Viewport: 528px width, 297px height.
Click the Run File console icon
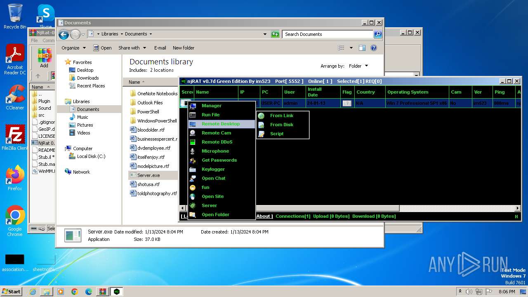(193, 115)
